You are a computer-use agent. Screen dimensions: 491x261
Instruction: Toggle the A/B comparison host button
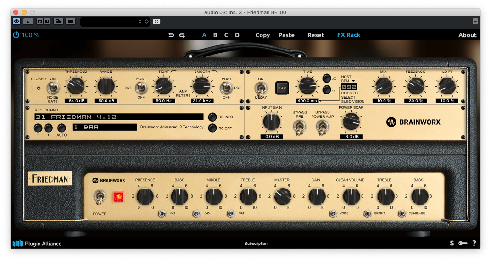click(x=59, y=21)
